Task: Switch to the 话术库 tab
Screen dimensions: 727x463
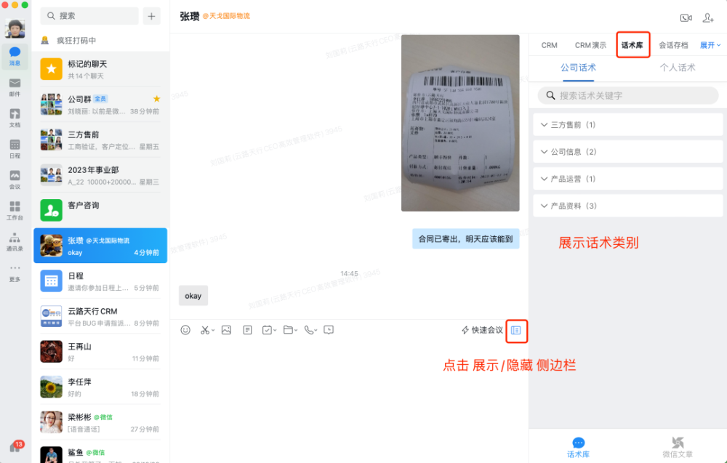Action: [632, 45]
